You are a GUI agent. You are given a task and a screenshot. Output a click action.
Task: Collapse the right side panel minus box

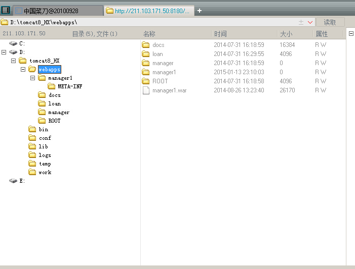click(351, 34)
